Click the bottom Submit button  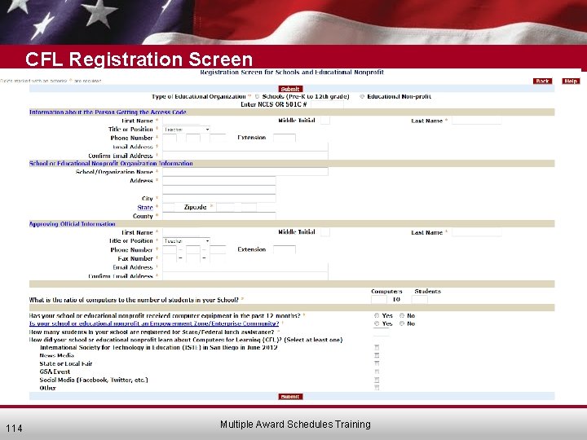[290, 397]
